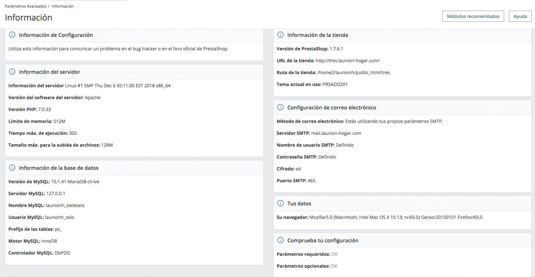The height and width of the screenshot is (277, 535).
Task: Open Módulos recomendados
Action: tap(473, 16)
